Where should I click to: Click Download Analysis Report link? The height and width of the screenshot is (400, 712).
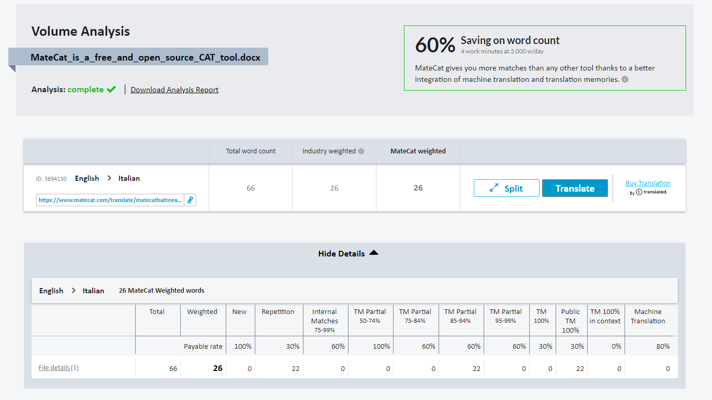tap(175, 90)
